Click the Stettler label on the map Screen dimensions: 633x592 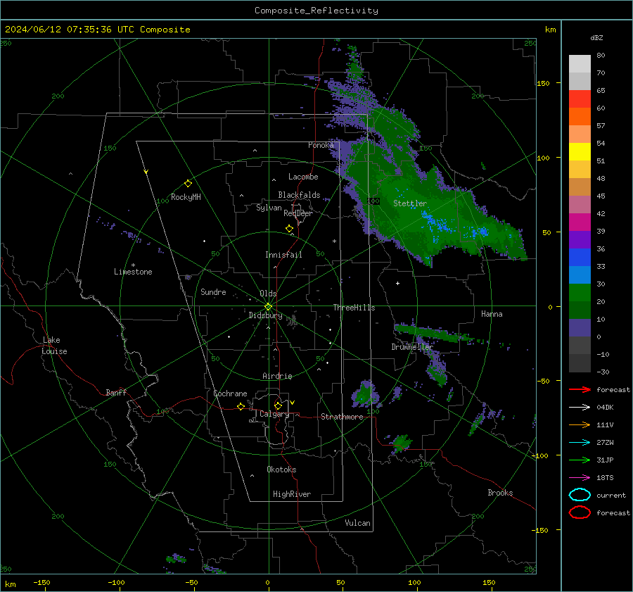coord(410,203)
